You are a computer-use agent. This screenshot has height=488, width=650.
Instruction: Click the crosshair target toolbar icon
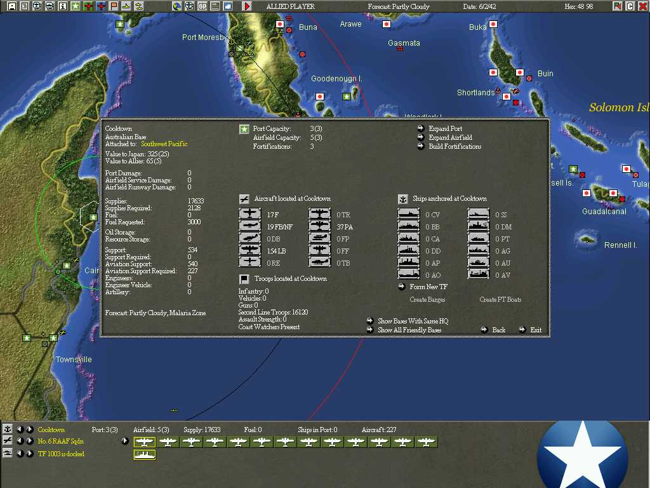(x=189, y=6)
